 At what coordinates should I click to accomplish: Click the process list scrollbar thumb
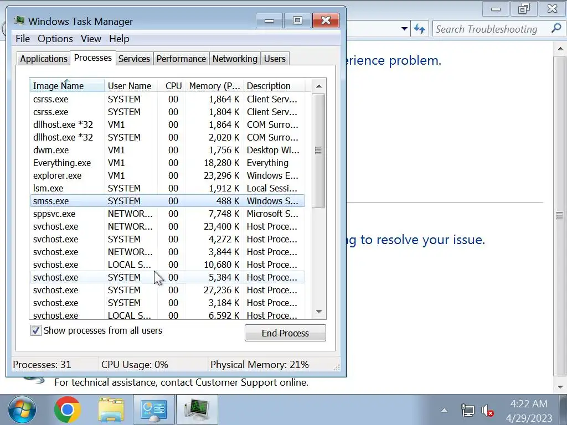click(x=318, y=151)
